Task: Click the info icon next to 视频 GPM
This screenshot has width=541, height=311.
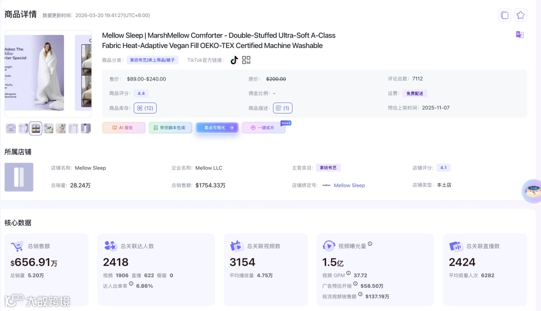Action: [349, 273]
